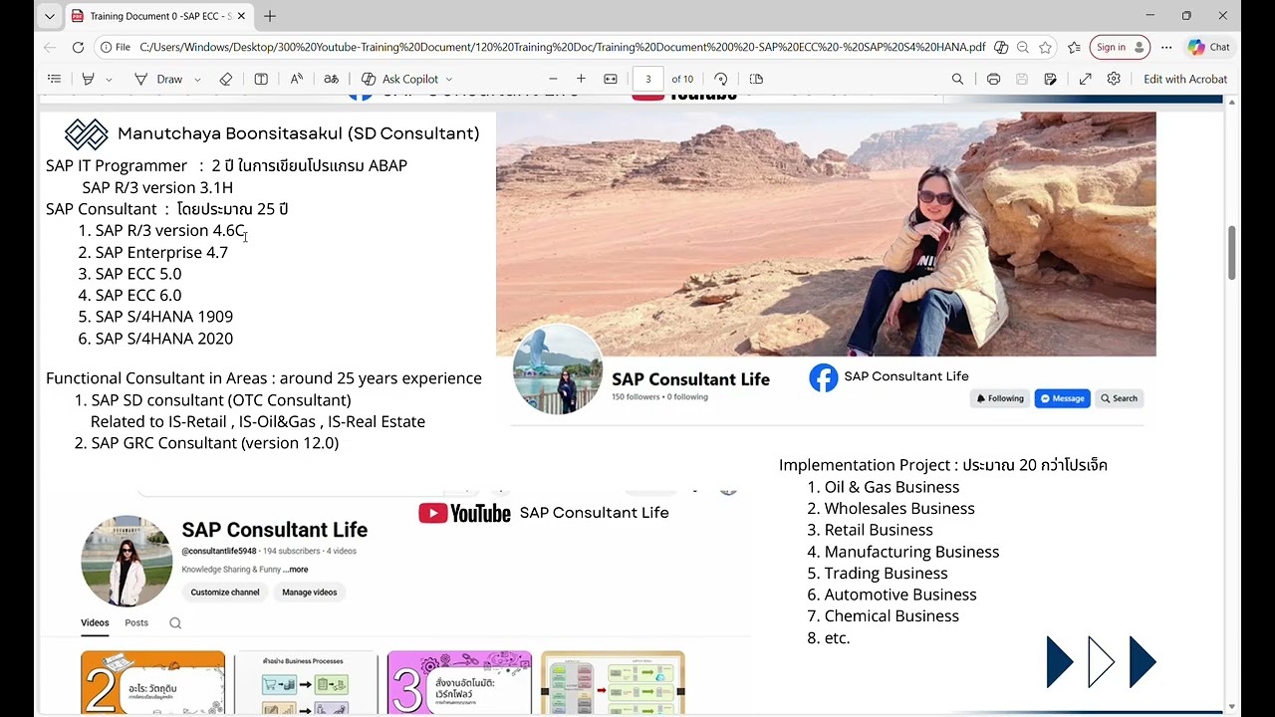1275x717 pixels.
Task: Close the Training Document tab
Action: 241,16
